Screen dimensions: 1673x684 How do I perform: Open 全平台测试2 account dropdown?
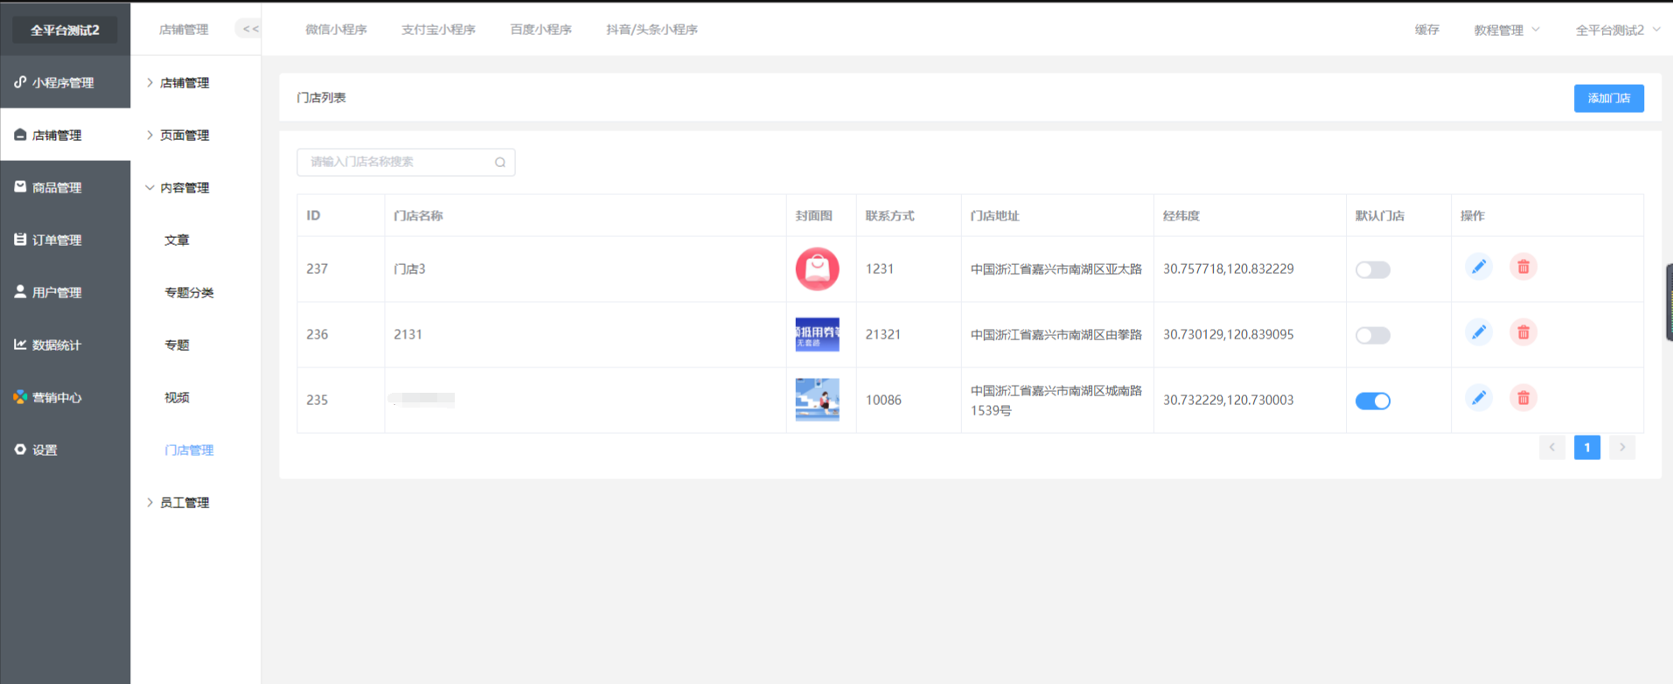coord(1617,30)
